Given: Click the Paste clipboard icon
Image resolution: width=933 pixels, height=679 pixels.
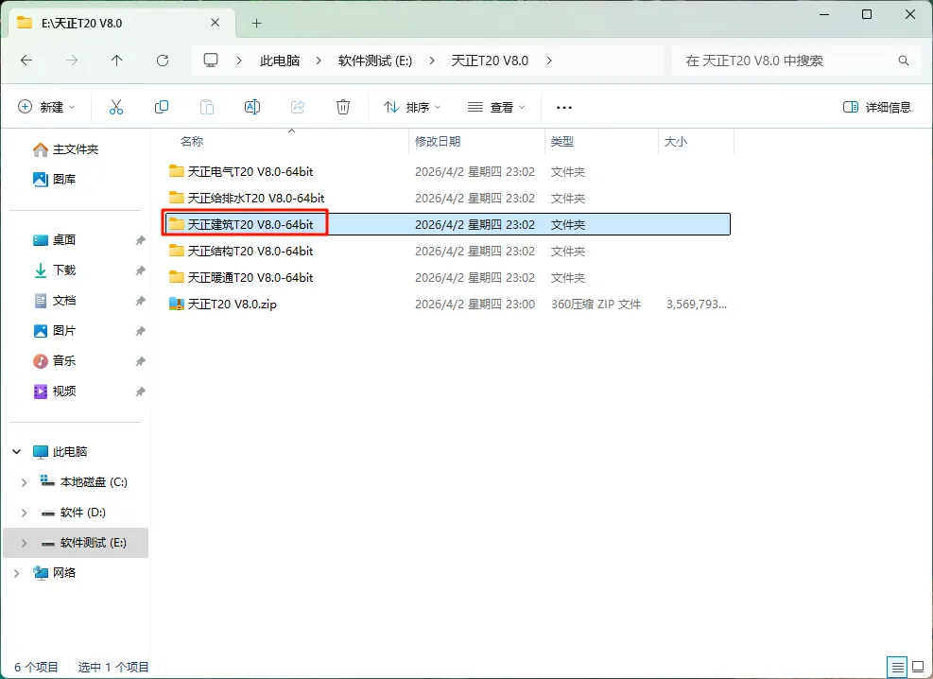Looking at the screenshot, I should (x=206, y=107).
